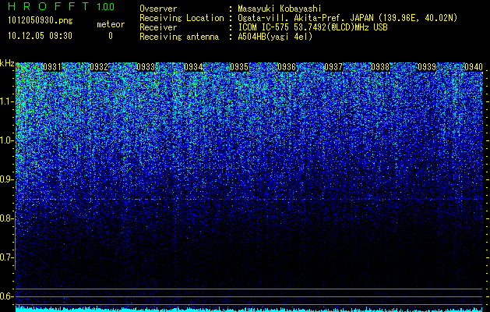The image size is (490, 312).
Task: Click the version number 1.0.0
Action: [x=106, y=7]
